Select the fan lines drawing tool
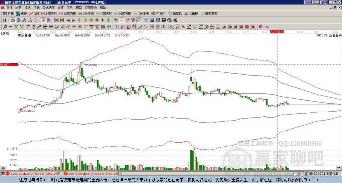This screenshot has height=183, width=342. click(123, 27)
